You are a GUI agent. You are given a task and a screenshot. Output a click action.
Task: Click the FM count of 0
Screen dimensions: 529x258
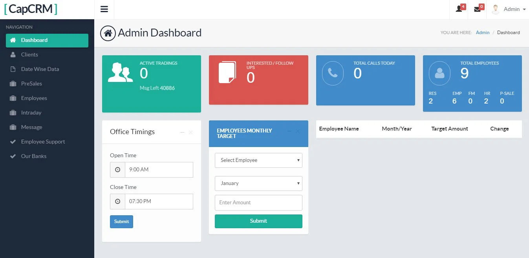tap(470, 101)
